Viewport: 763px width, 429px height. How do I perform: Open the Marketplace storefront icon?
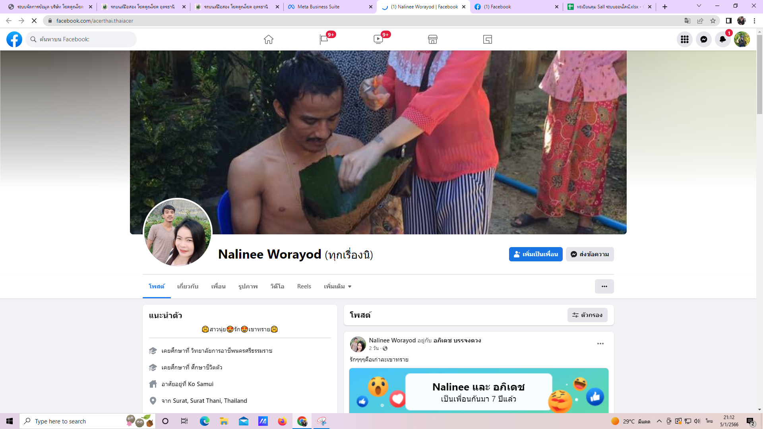(x=433, y=39)
